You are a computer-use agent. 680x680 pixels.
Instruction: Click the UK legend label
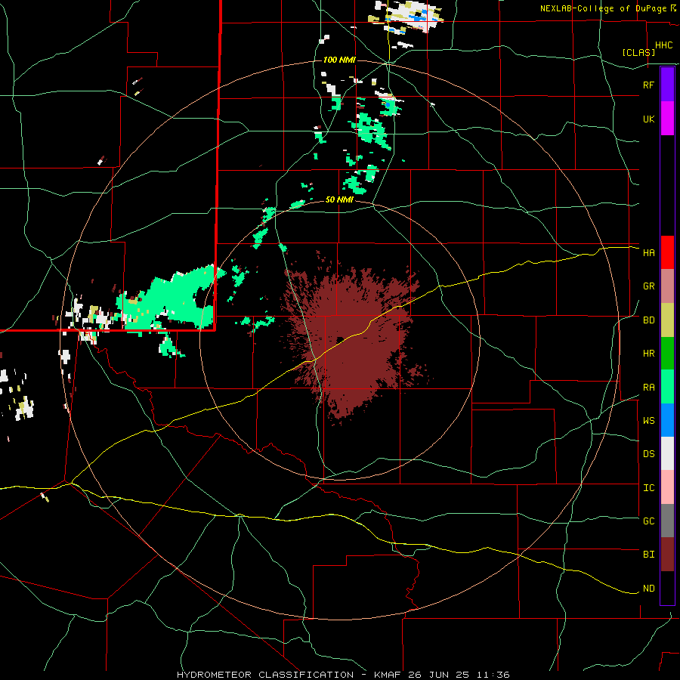pos(648,119)
